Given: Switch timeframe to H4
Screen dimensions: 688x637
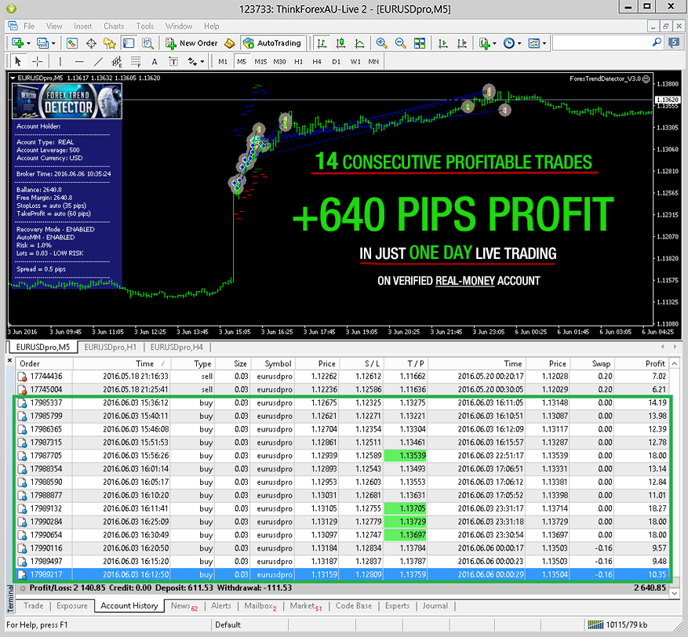Looking at the screenshot, I should click(317, 61).
